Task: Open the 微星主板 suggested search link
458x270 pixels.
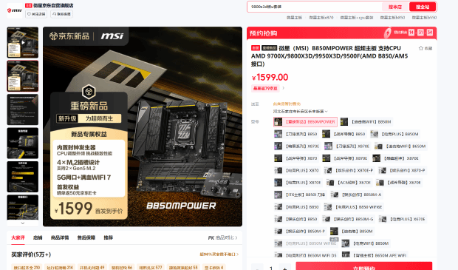Action: pos(294,18)
